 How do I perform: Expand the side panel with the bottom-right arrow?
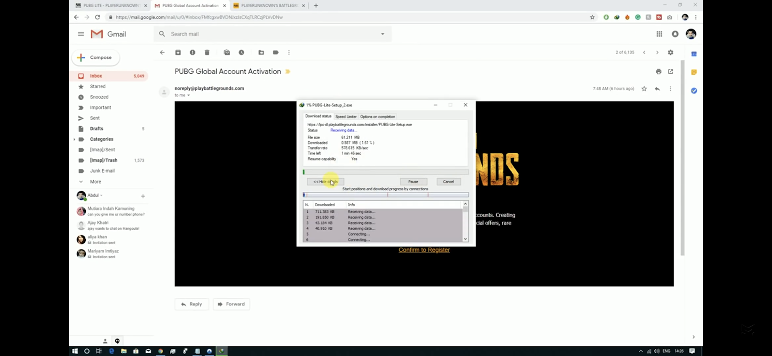[693, 337]
